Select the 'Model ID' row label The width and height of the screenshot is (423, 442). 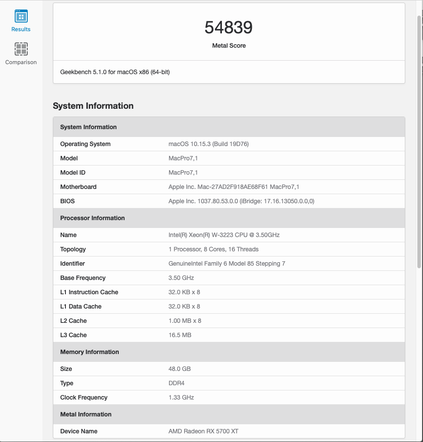(73, 172)
